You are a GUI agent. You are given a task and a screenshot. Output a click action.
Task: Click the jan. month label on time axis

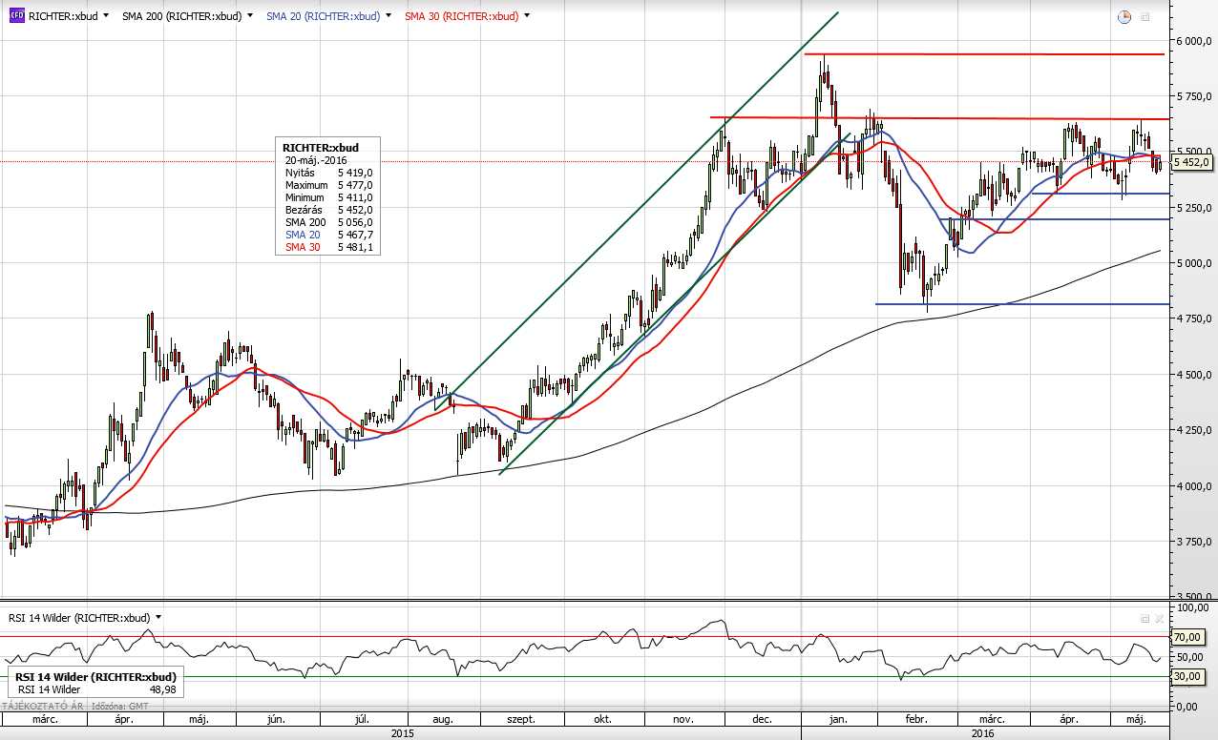(x=839, y=720)
